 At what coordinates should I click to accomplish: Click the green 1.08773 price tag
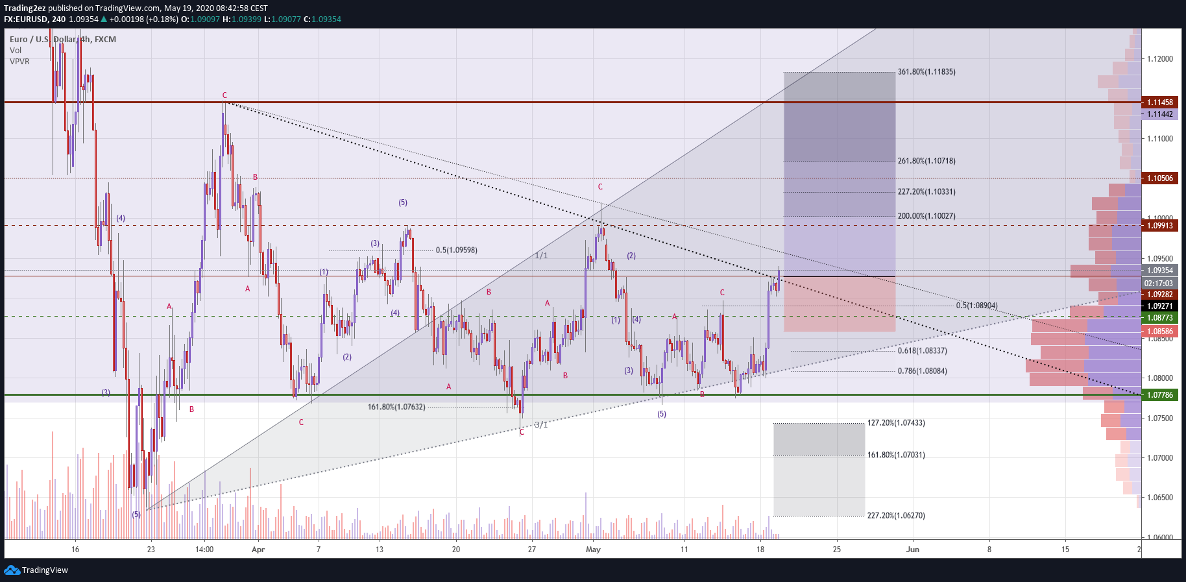[1159, 318]
